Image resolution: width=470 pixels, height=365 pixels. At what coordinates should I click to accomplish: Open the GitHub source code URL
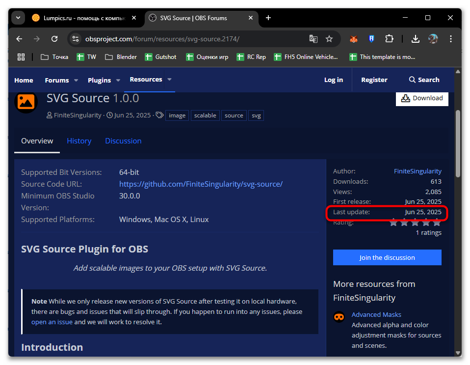tap(201, 184)
